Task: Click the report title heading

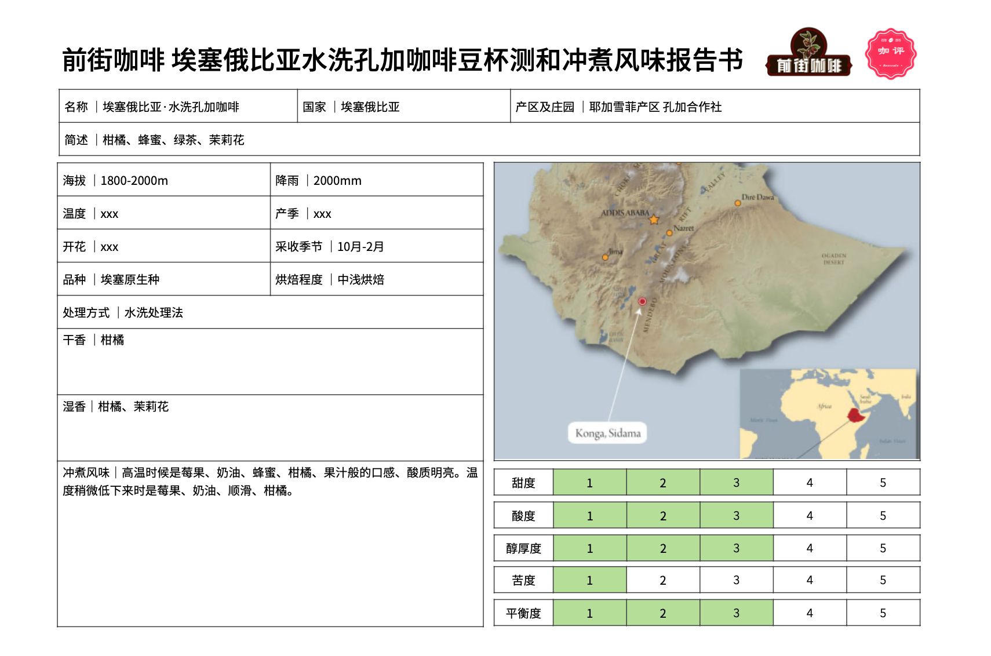Action: click(403, 60)
